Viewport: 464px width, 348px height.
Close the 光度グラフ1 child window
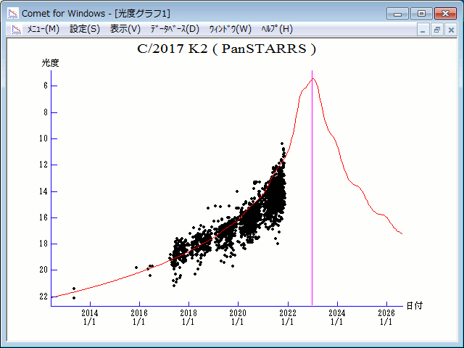[x=451, y=30]
